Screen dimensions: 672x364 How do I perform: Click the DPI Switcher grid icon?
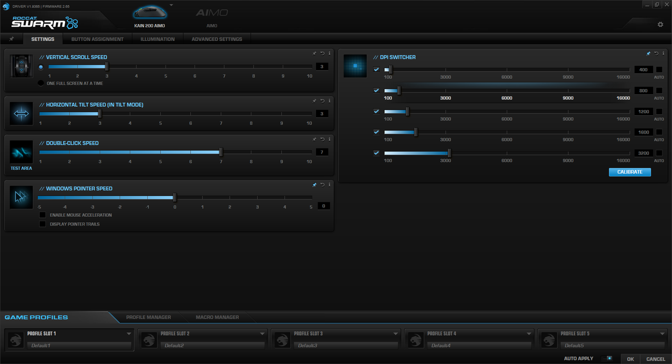pos(355,66)
